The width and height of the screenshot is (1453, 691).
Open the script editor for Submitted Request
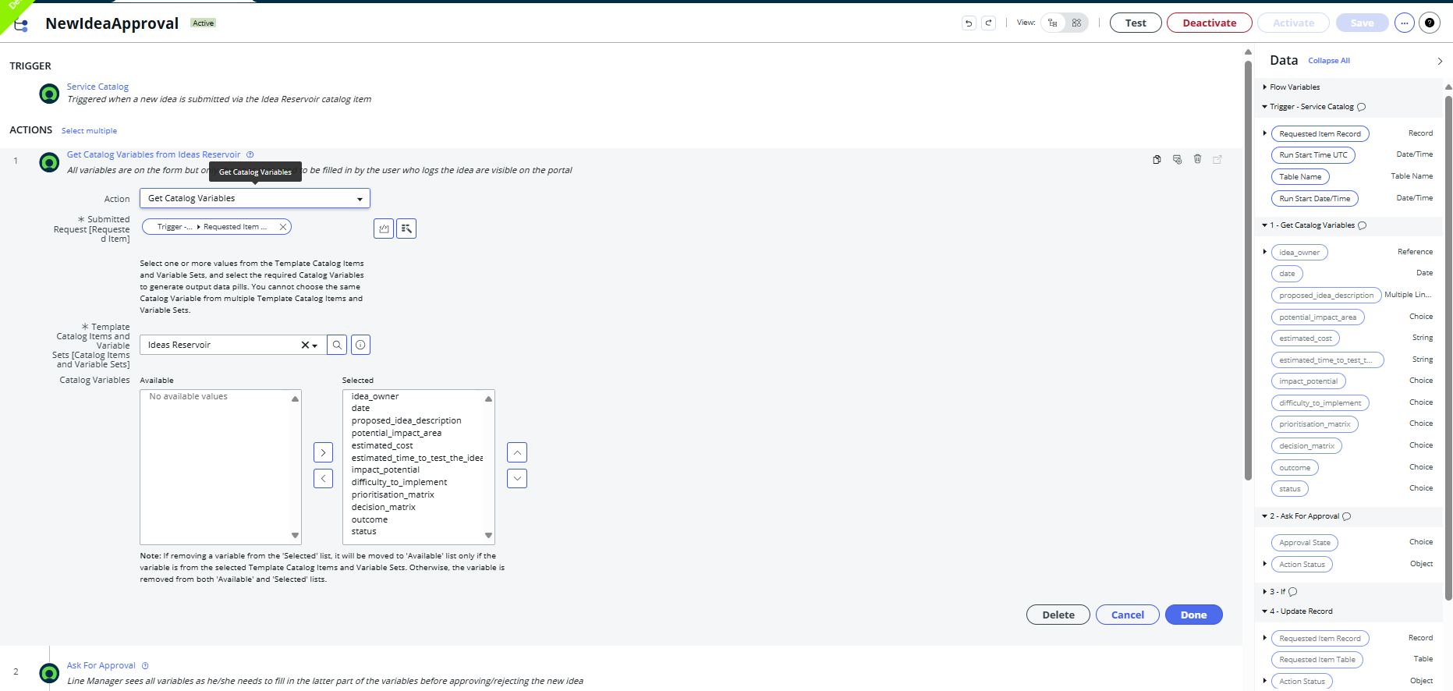click(384, 229)
